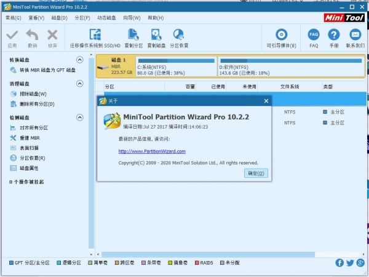Open the Dynamic Disk (动态磁盘) menu
The width and height of the screenshot is (369, 277).
(106, 18)
